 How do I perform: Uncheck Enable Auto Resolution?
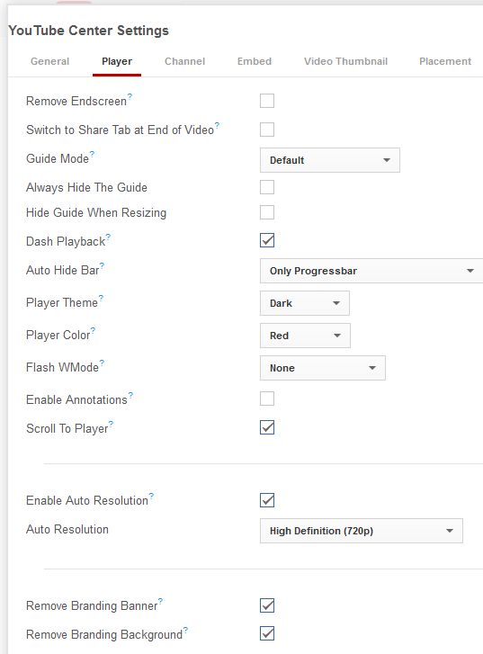(x=267, y=499)
